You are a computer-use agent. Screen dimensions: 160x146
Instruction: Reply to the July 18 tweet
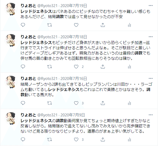click(23, 67)
